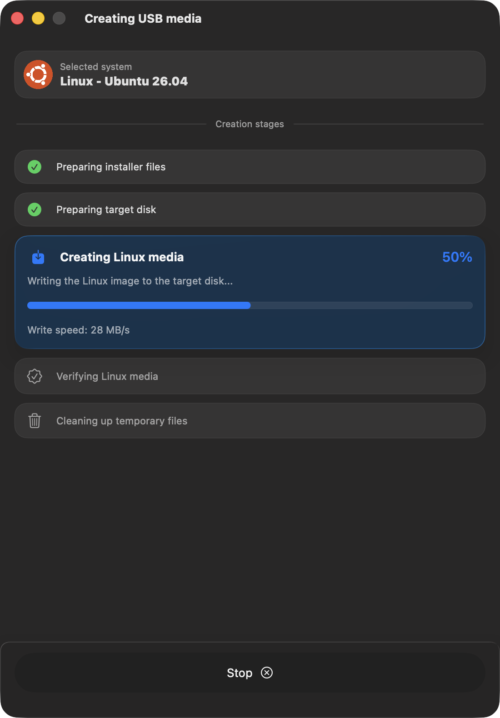This screenshot has width=500, height=718.
Task: Select the Verifying Linux media stage
Action: (x=250, y=376)
